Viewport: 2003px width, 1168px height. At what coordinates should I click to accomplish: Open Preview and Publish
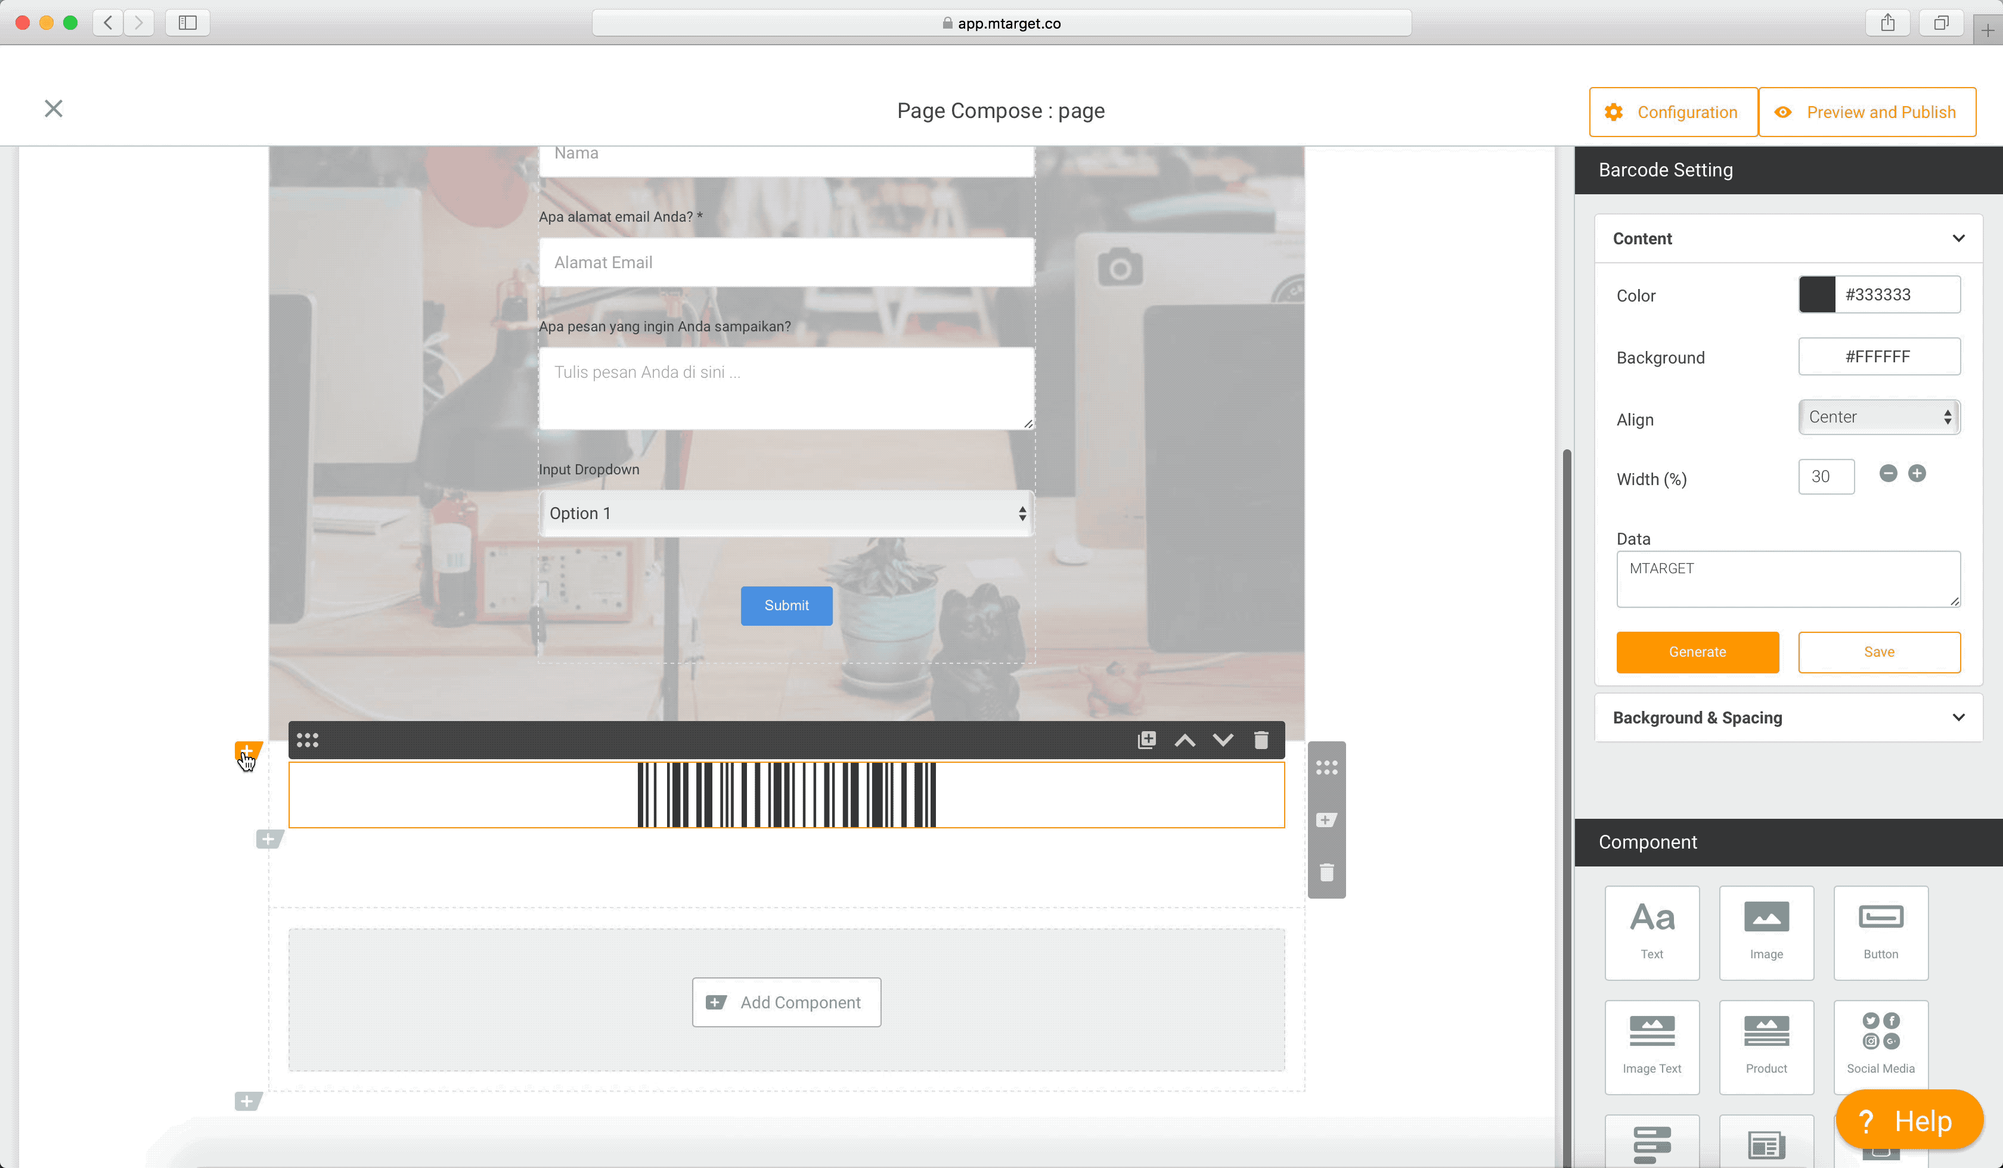click(x=1866, y=112)
